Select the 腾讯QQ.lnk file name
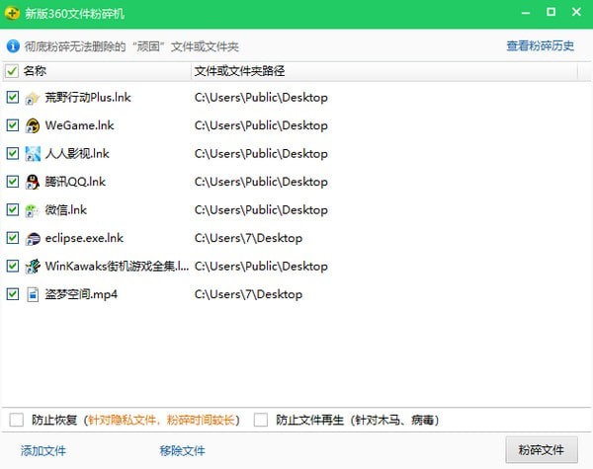 [x=75, y=182]
